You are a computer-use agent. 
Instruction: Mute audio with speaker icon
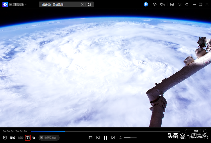(120, 138)
